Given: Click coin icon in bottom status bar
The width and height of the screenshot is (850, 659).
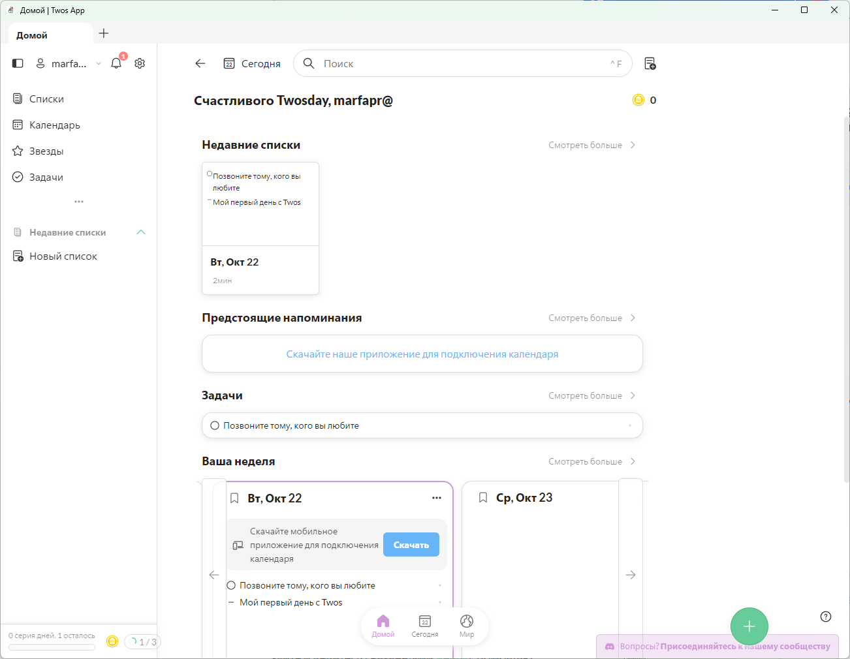Looking at the screenshot, I should 112,641.
